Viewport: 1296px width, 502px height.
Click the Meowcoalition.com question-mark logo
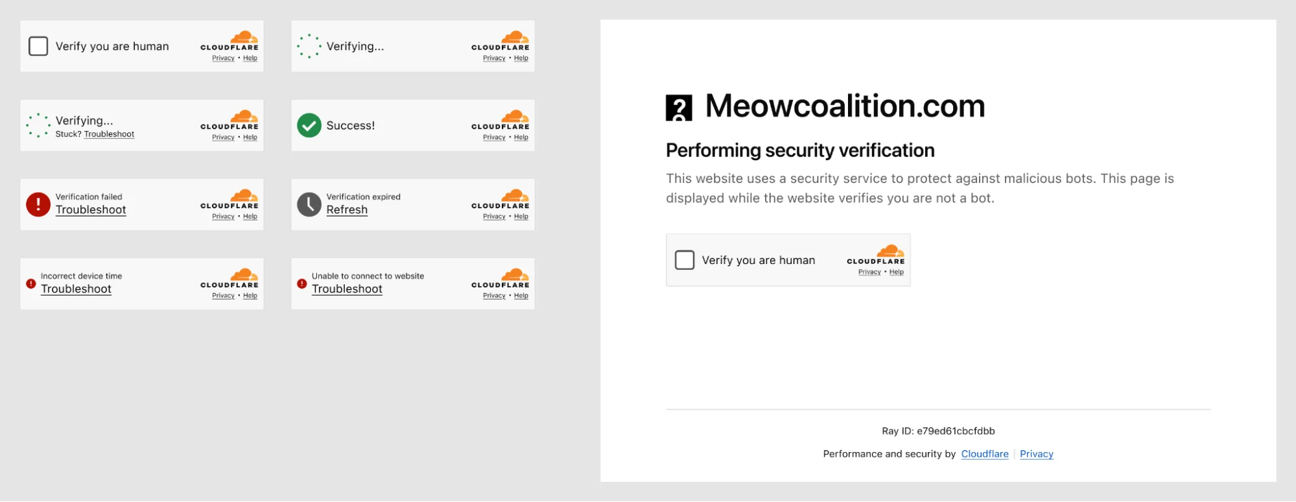click(x=679, y=106)
